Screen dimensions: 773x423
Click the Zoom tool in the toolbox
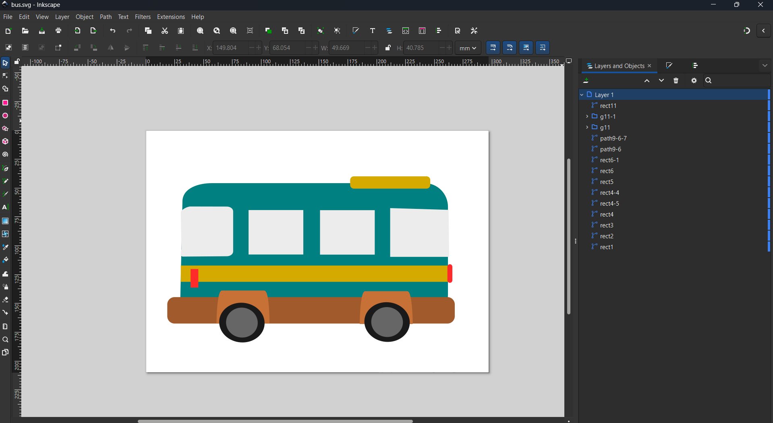point(5,340)
